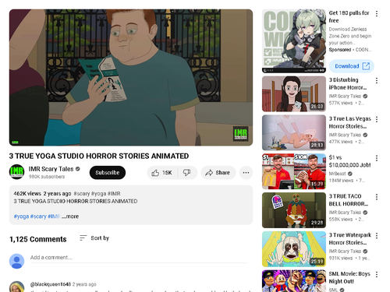This screenshot has height=292, width=390.
Task: Open title '3 True Las Vegas Horror Stories...'
Action: 349,122
